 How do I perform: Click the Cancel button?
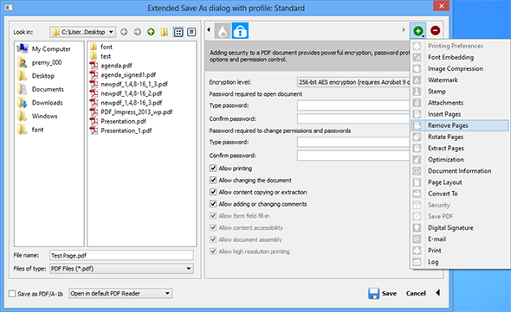[x=416, y=294]
